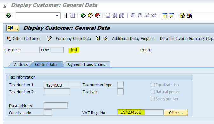The width and height of the screenshot is (214, 124).
Task: Toggle the Natural person checkbox
Action: tap(153, 92)
